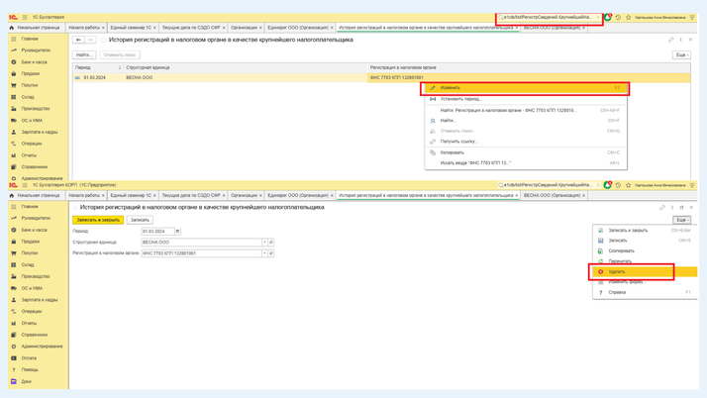Screen dimensions: 707x398
Task: Click the "Найти..." button in the upper list toolbar
Action: click(84, 55)
